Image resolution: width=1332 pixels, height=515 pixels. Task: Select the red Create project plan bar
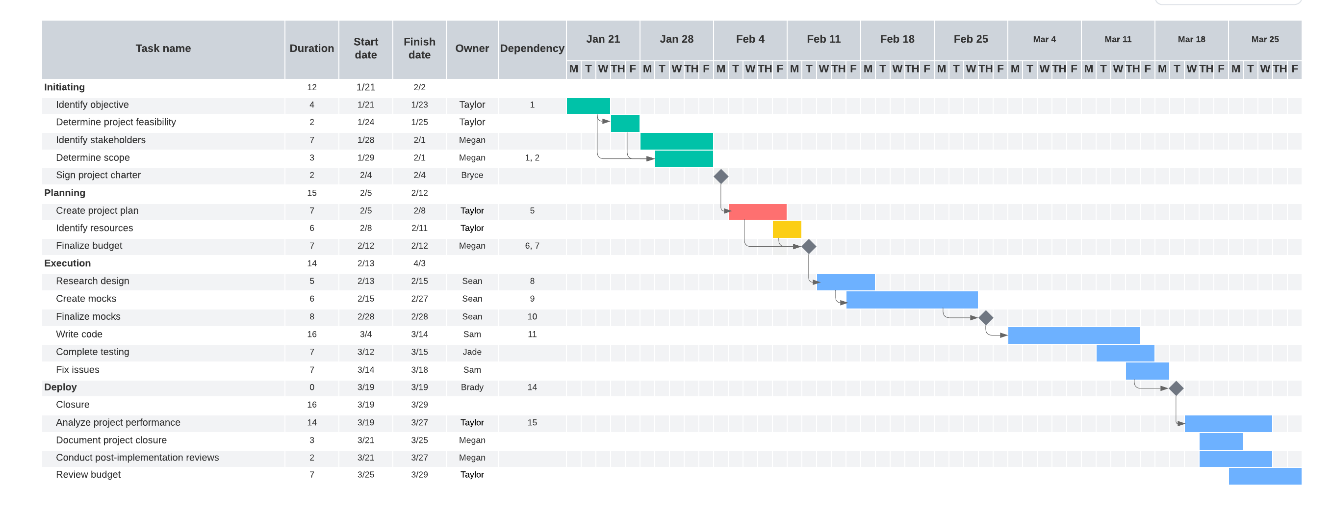757,211
